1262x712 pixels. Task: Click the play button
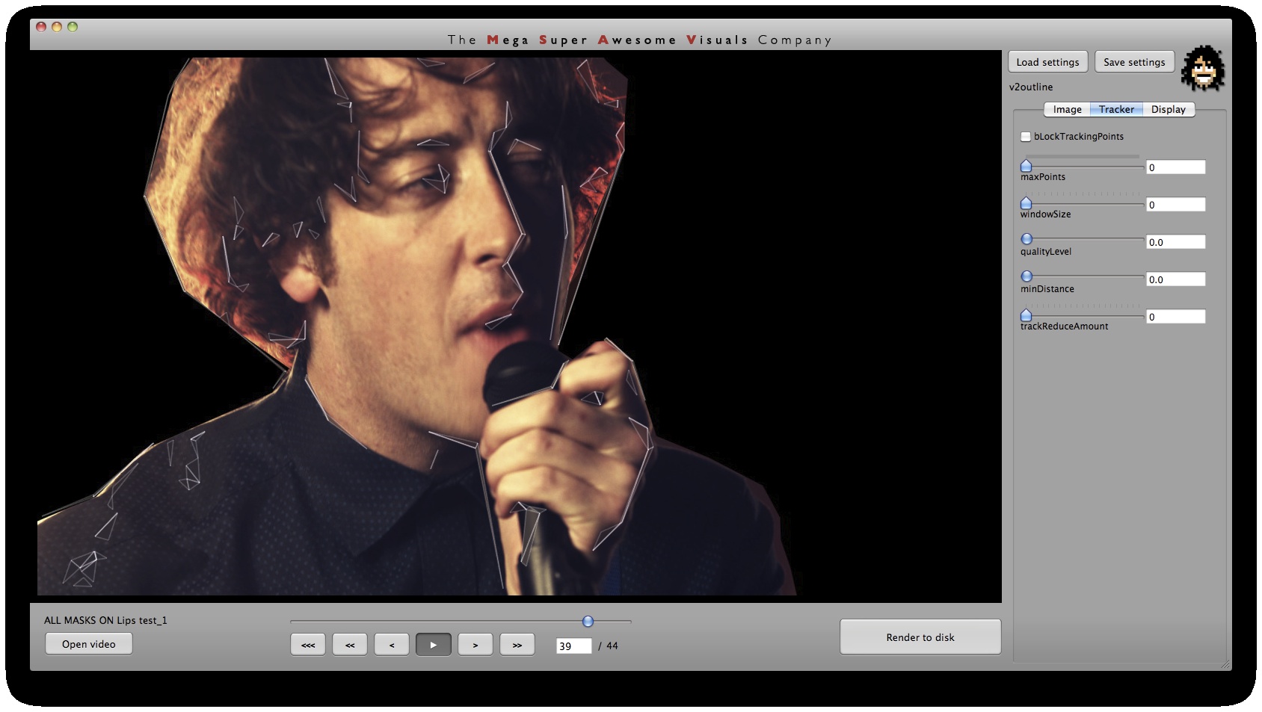point(434,645)
